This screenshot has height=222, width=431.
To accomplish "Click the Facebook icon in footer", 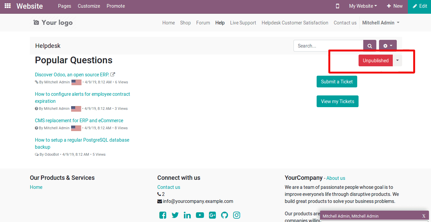I will 163,215.
